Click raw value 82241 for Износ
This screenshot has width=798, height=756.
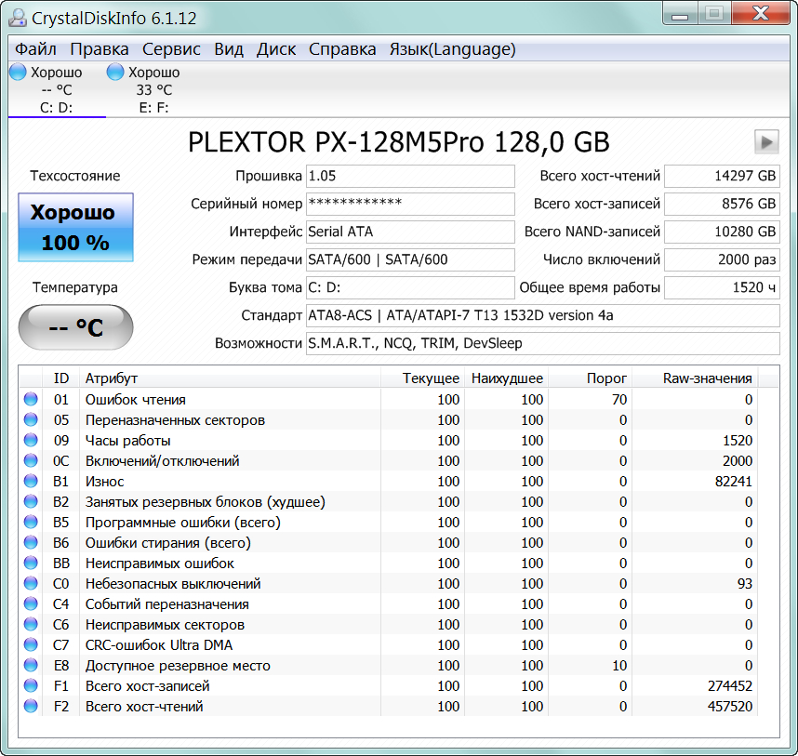(x=734, y=482)
